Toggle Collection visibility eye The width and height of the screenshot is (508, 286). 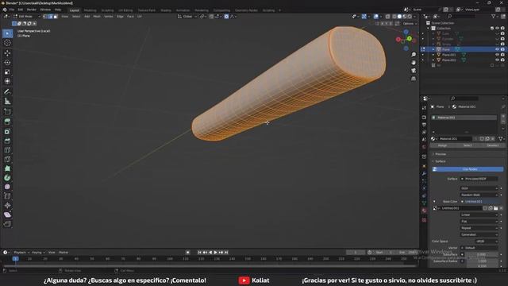pyautogui.click(x=497, y=29)
